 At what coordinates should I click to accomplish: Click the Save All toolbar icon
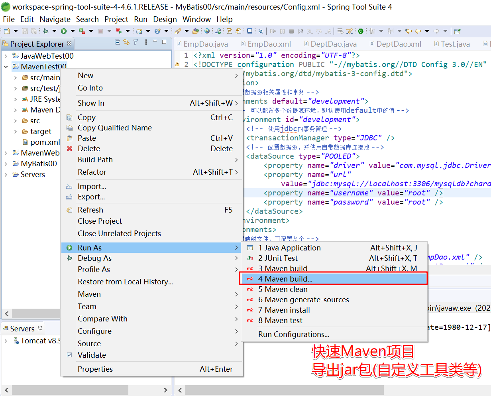click(34, 31)
